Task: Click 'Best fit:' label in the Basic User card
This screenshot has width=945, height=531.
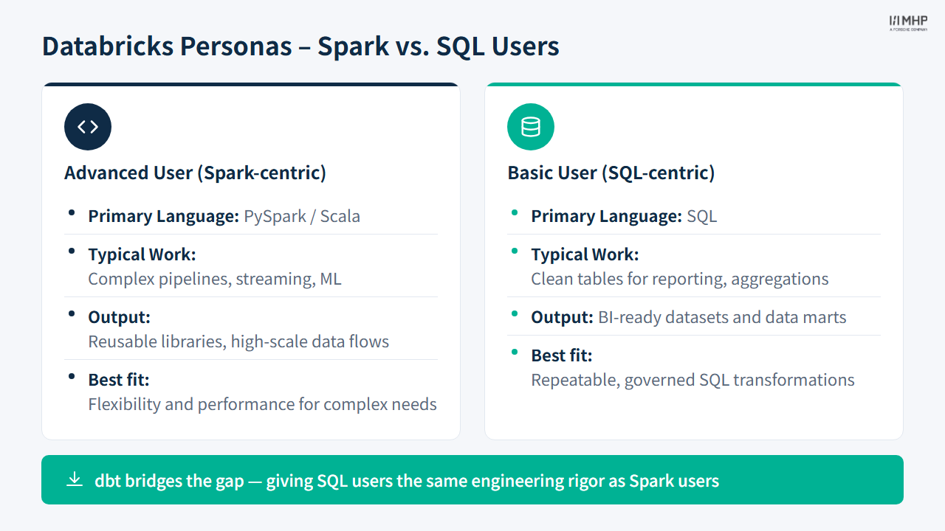Action: point(562,355)
